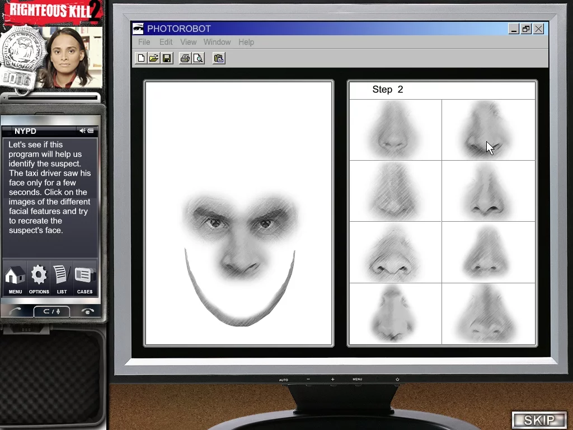
Task: Minimize the Photorobot window
Action: tap(514, 29)
